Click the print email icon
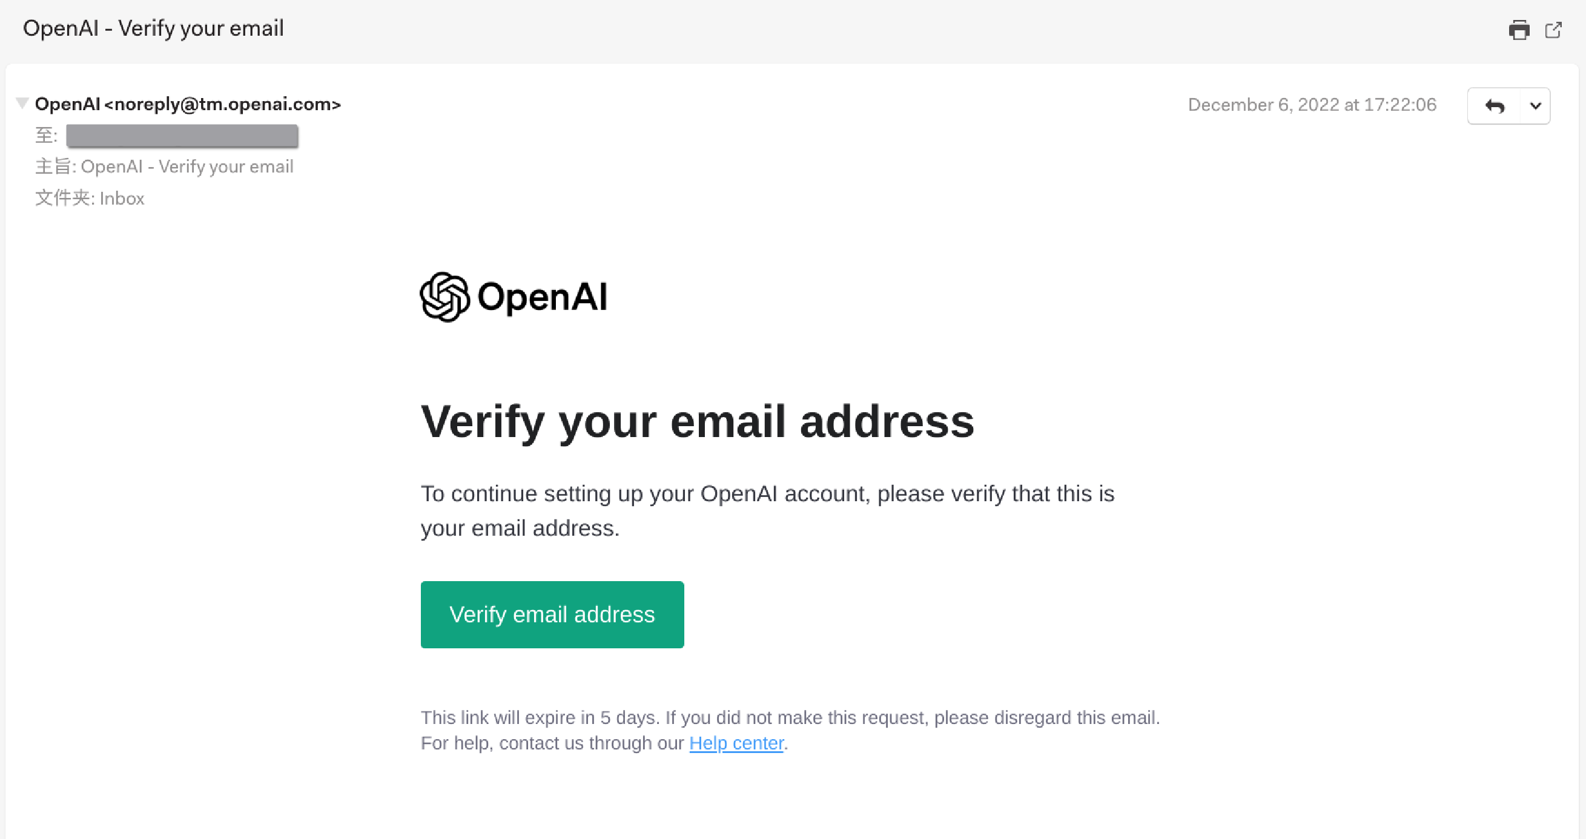The height and width of the screenshot is (839, 1586). 1518,30
